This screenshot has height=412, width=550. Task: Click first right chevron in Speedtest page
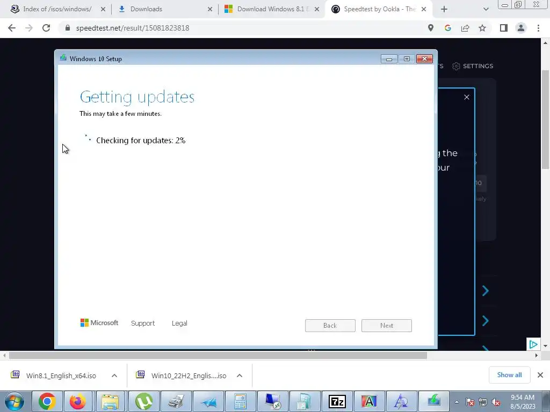tap(486, 290)
